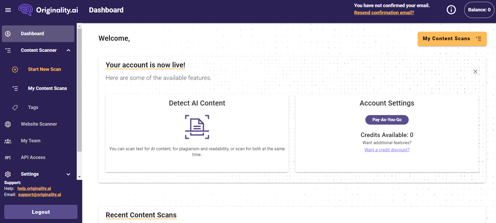This screenshot has width=496, height=223.
Task: Click the Pay-As-You-Go plan pill
Action: tap(387, 120)
